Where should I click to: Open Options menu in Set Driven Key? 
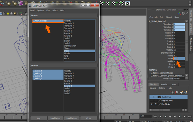click(x=40, y=11)
